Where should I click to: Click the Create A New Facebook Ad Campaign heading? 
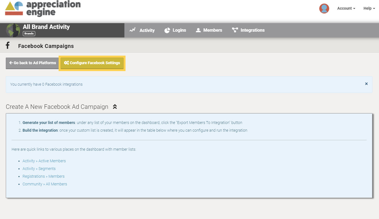(57, 107)
